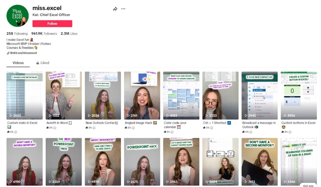Open the Don't Have a Second Monitor video
321x187 pixels.
[259, 162]
